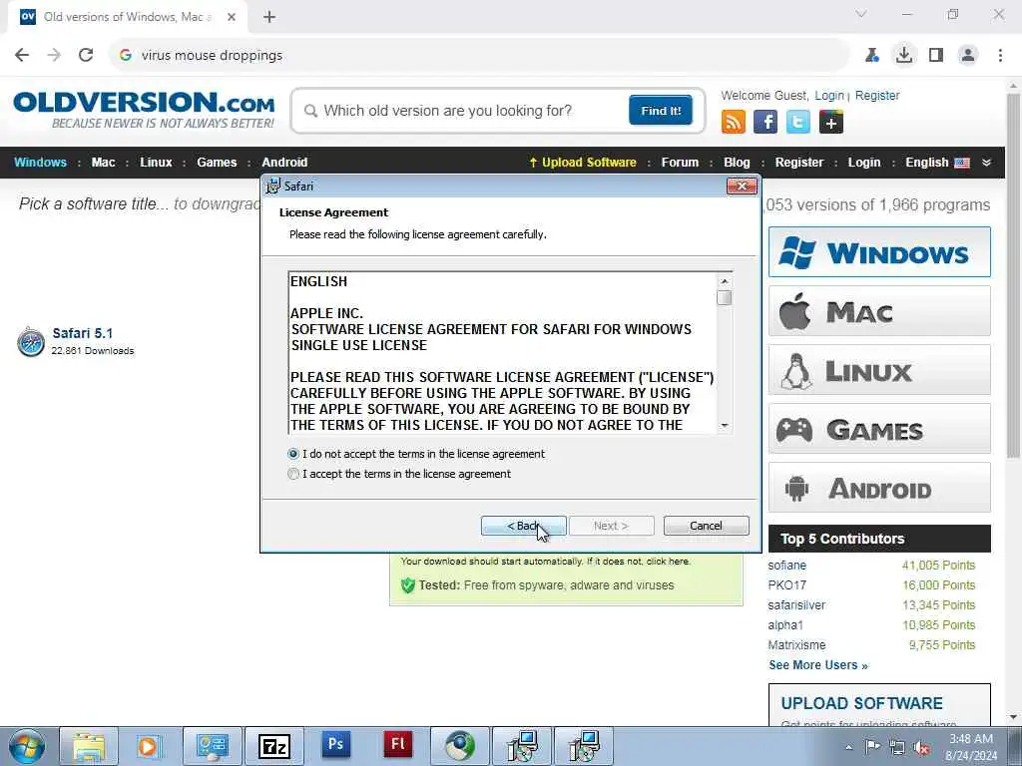Viewport: 1022px width, 766px height.
Task: Click the OLDVERSION.COM logo
Action: tap(144, 110)
